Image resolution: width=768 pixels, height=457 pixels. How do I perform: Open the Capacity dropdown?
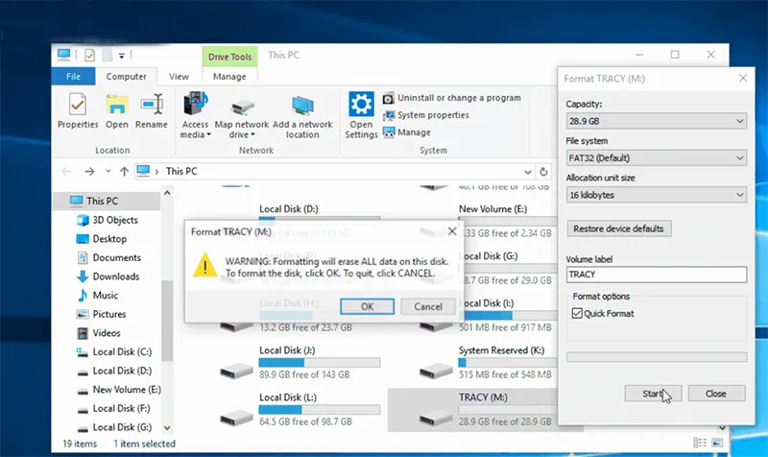(x=657, y=121)
